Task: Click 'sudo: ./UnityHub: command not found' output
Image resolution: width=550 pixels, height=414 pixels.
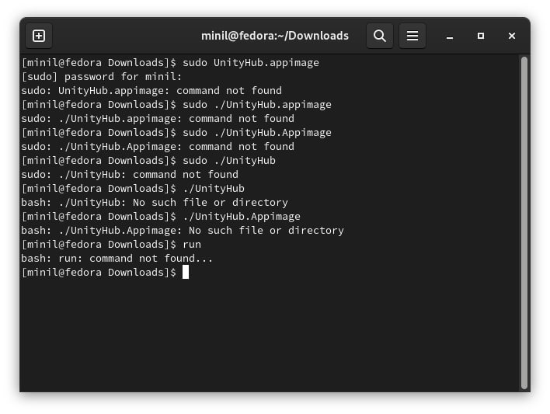Action: pyautogui.click(x=130, y=174)
